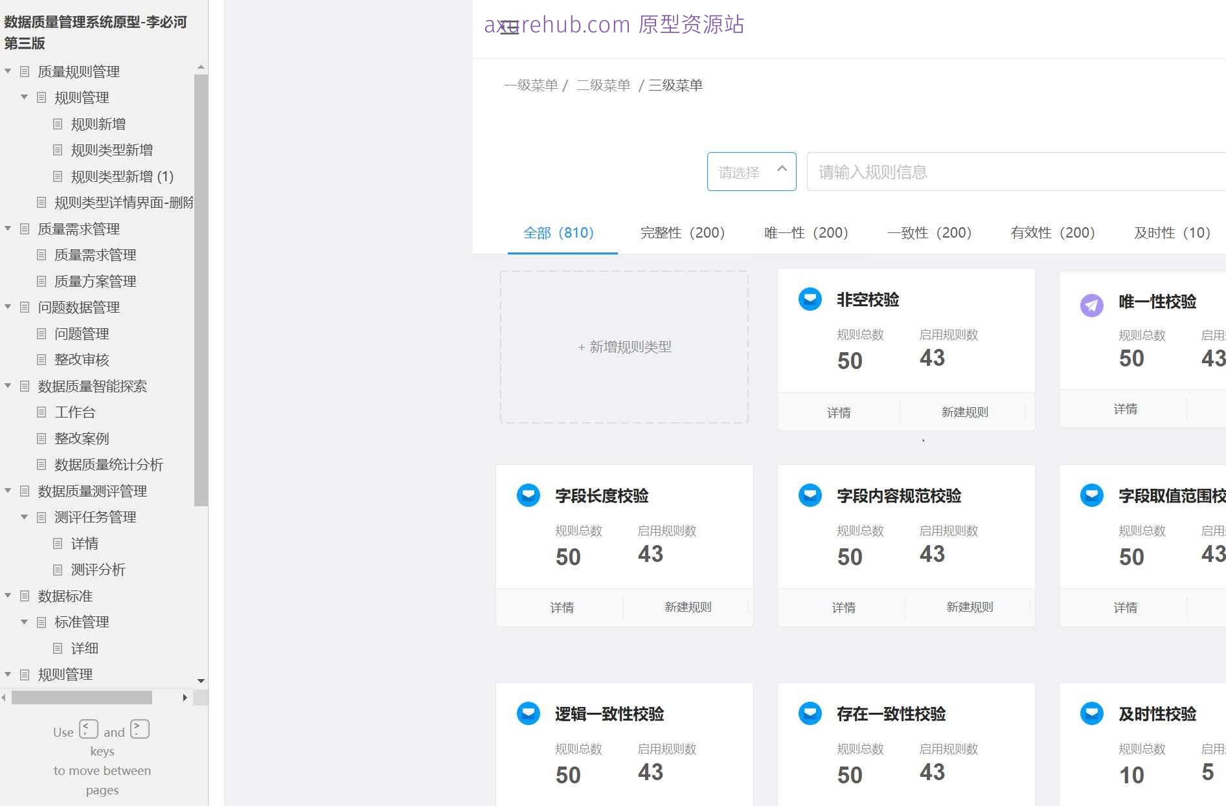The width and height of the screenshot is (1226, 806).
Task: Switch to the 完整性 (200) tab
Action: click(682, 232)
